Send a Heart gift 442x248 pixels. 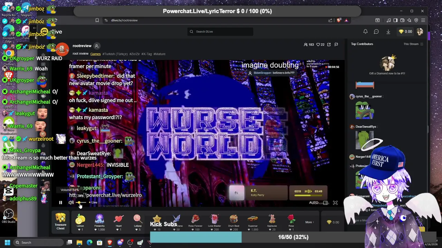point(119,223)
